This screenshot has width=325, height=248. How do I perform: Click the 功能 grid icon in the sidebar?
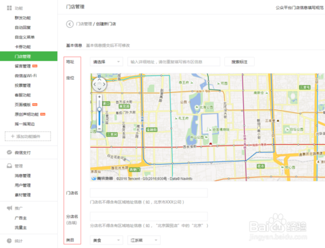coord(9,8)
